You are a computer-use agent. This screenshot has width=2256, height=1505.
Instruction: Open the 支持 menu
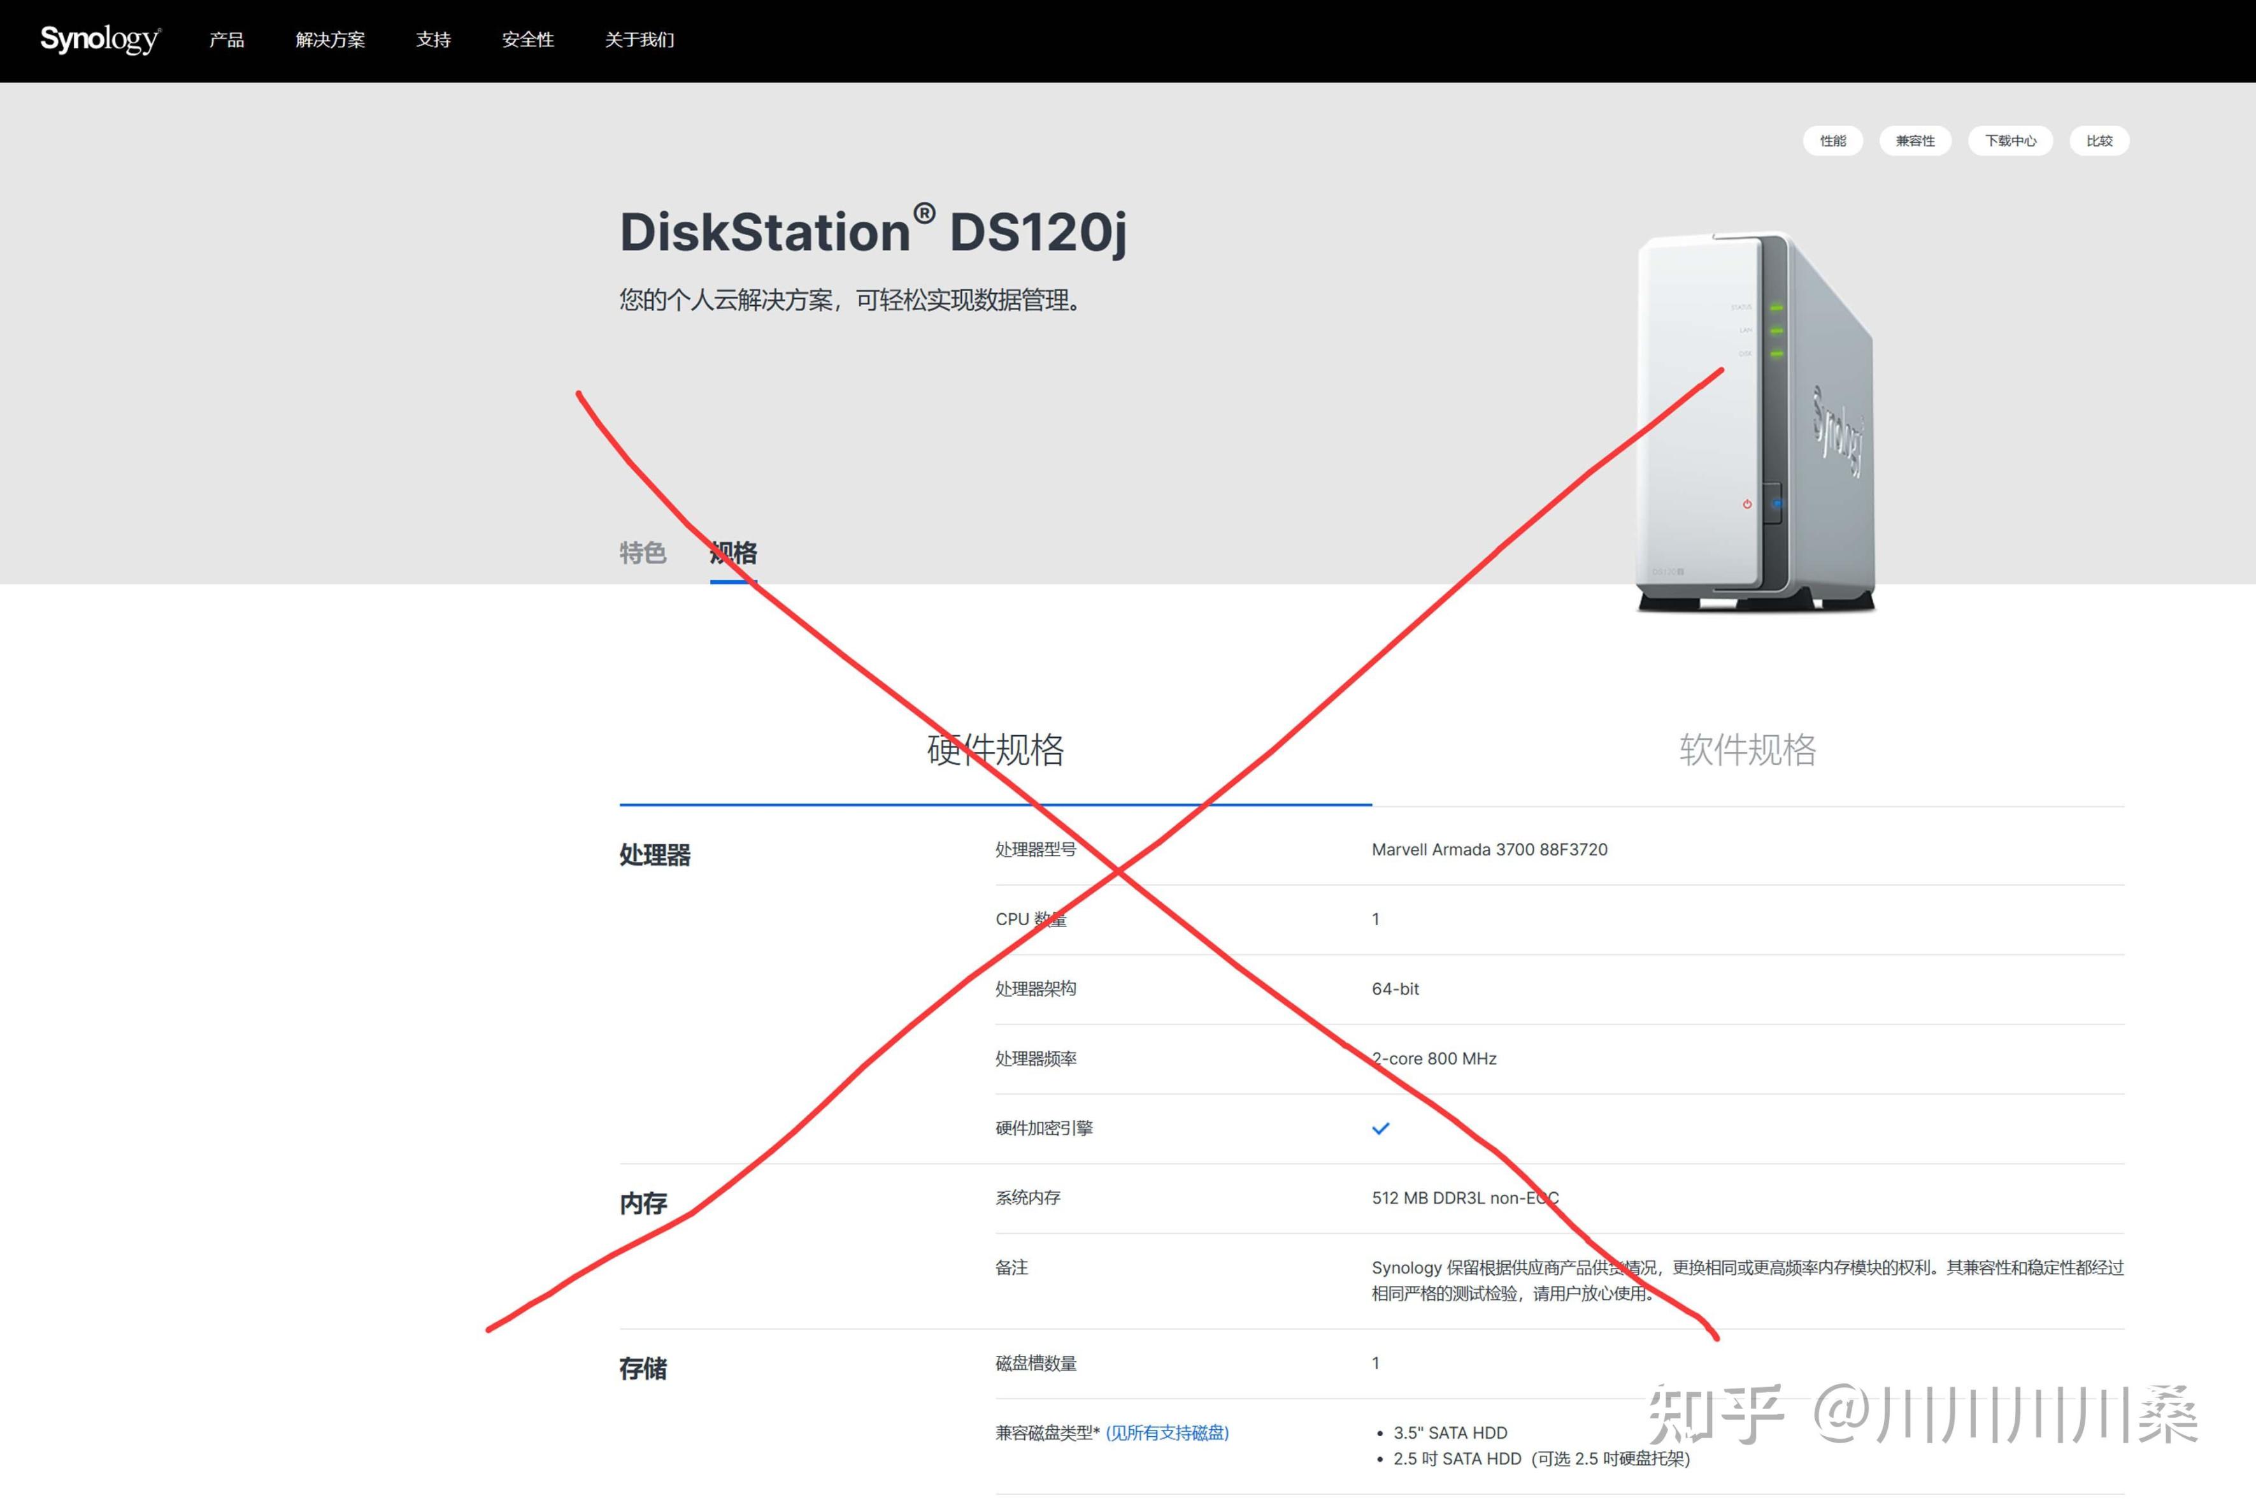pos(434,40)
